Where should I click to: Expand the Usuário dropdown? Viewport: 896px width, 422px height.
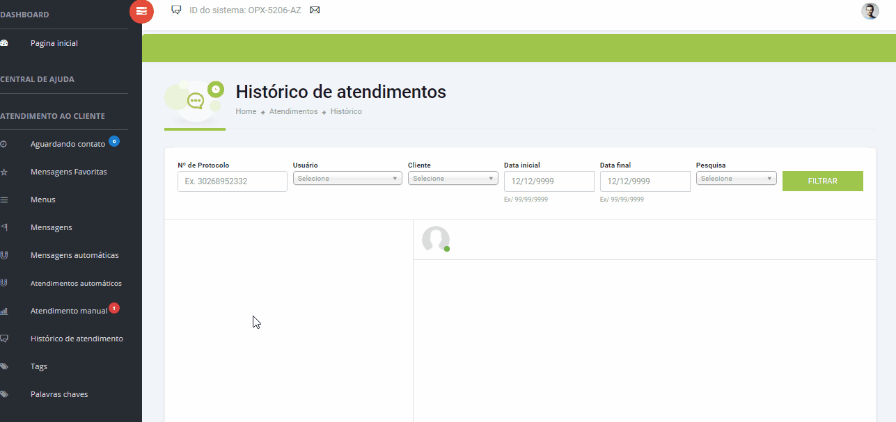click(x=347, y=179)
